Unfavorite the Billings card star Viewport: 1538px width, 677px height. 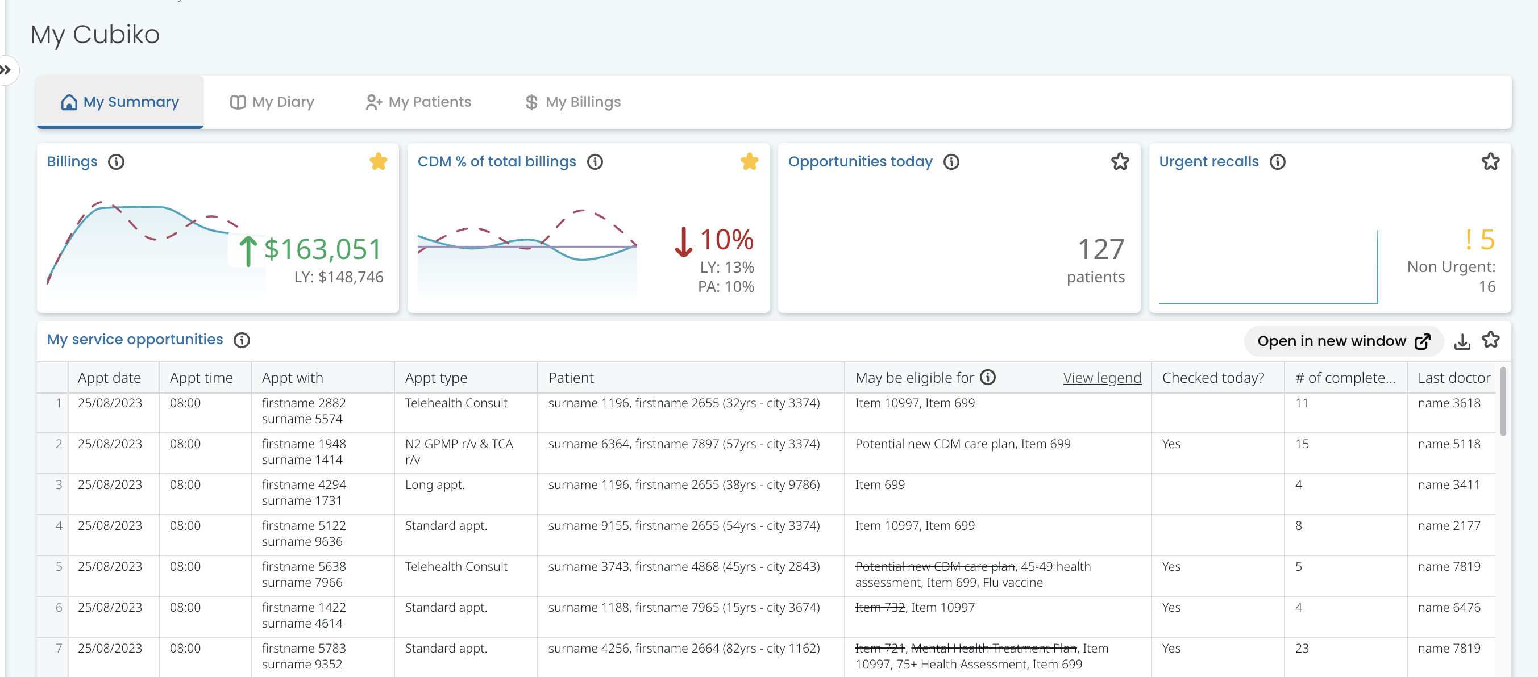tap(378, 162)
